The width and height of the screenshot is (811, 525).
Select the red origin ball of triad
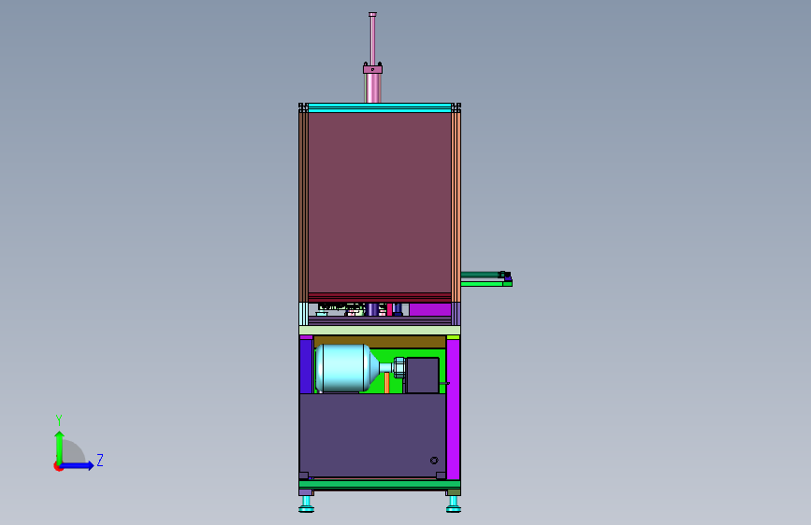click(x=57, y=466)
